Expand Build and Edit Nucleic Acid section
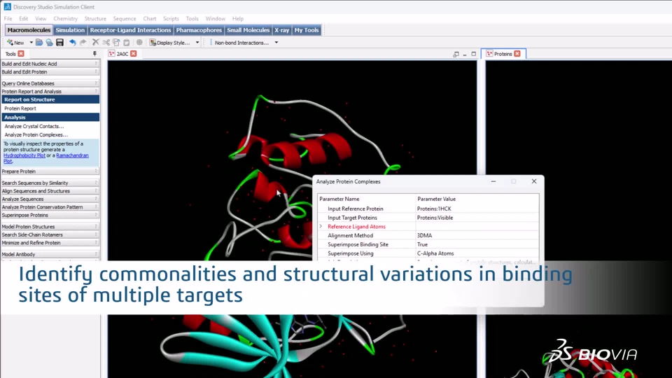 50,64
